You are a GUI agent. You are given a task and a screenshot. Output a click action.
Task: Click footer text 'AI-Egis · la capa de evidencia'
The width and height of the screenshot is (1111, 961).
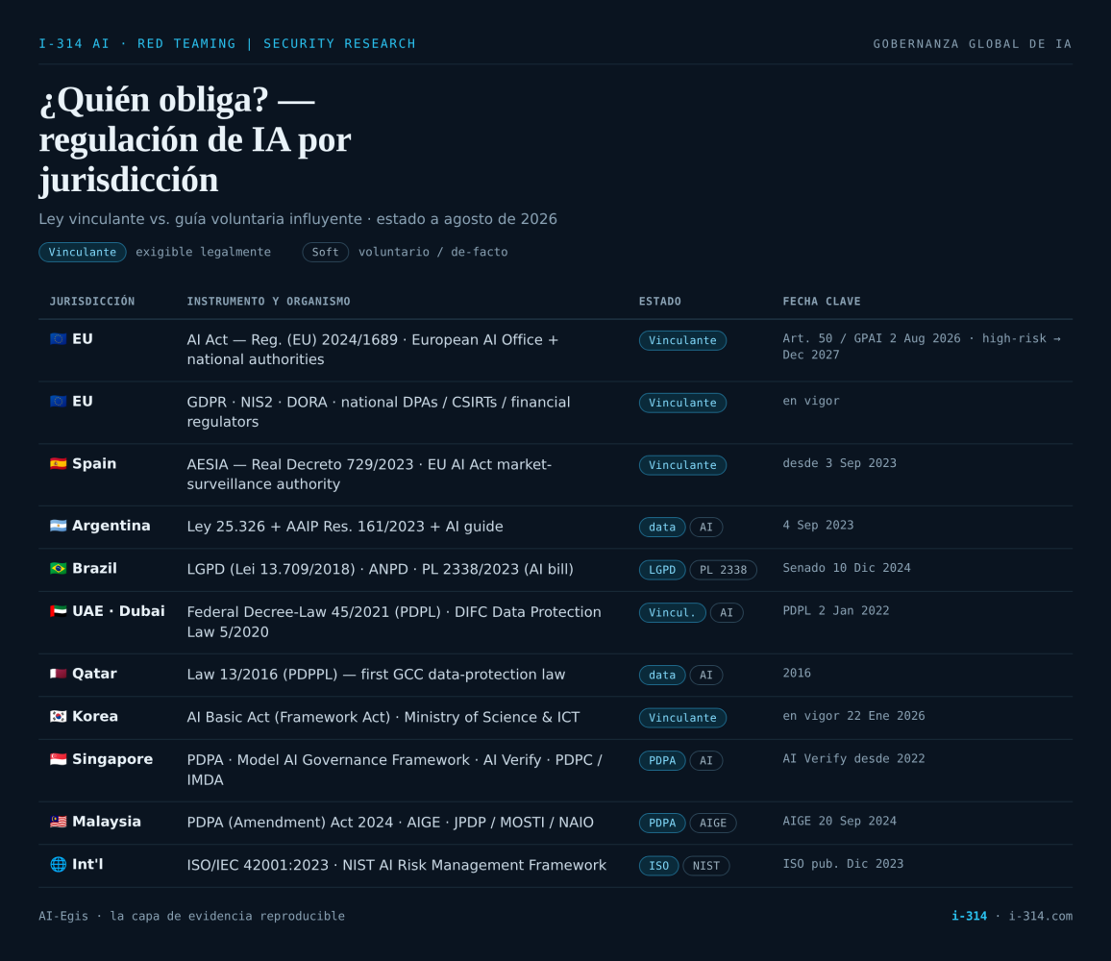(x=191, y=916)
